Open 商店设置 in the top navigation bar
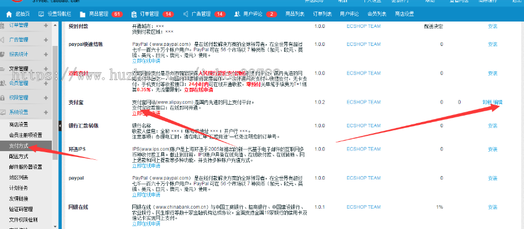This screenshot has height=229, width=524. 405,14
